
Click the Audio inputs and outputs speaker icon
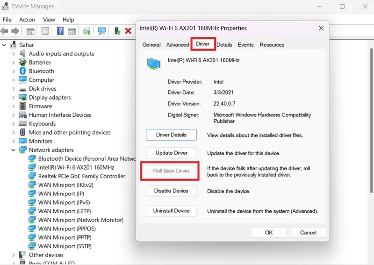pos(22,54)
